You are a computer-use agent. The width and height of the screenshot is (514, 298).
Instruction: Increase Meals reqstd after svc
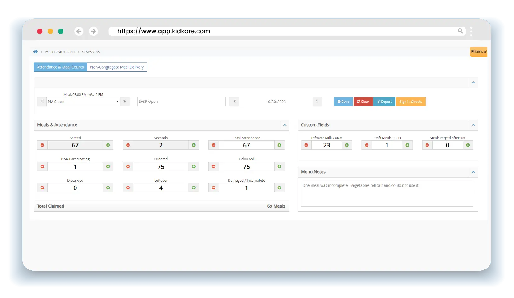click(x=468, y=145)
